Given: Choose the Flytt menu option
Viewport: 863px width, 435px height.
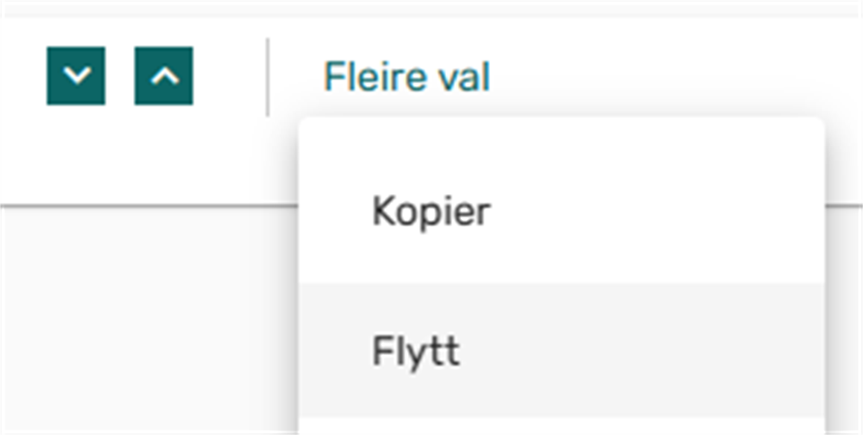Looking at the screenshot, I should tap(416, 351).
